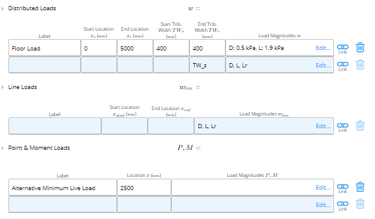Click the line load start location field
The width and height of the screenshot is (375, 219).
coord(124,126)
